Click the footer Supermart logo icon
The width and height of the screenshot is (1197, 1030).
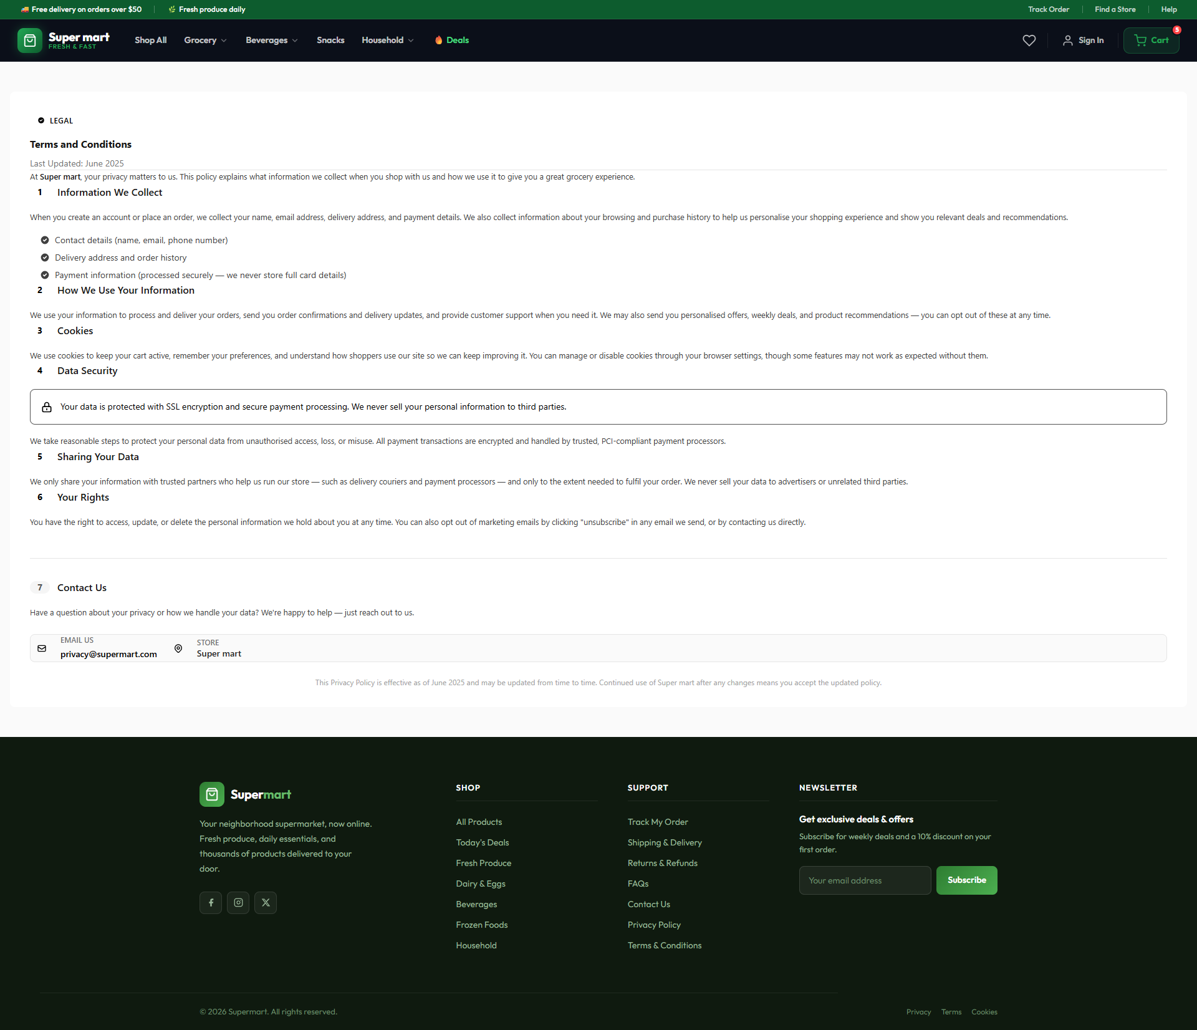click(212, 794)
